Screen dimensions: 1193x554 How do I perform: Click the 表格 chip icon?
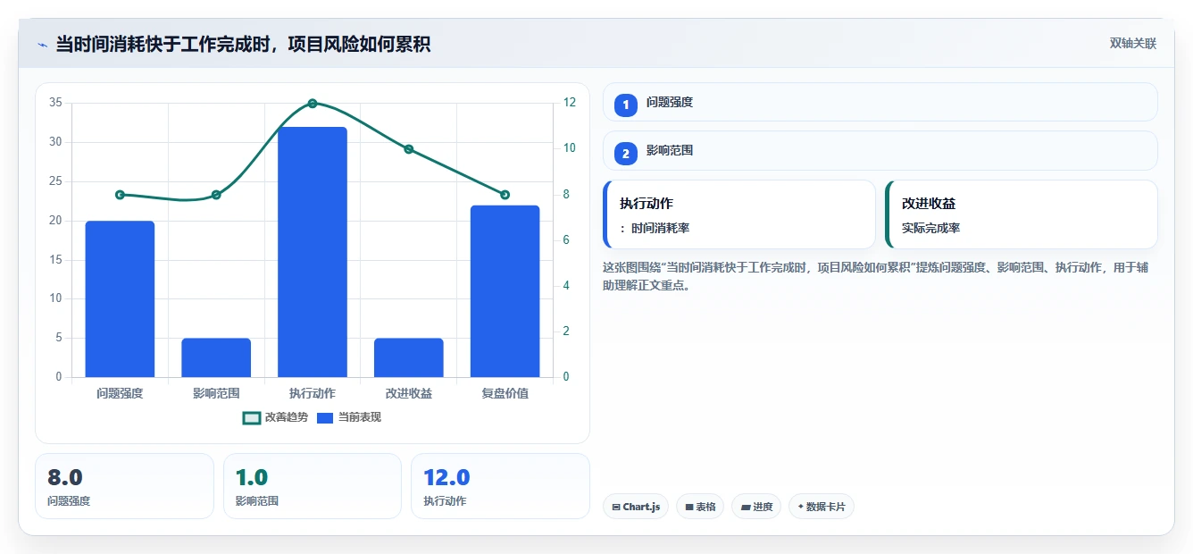point(689,508)
